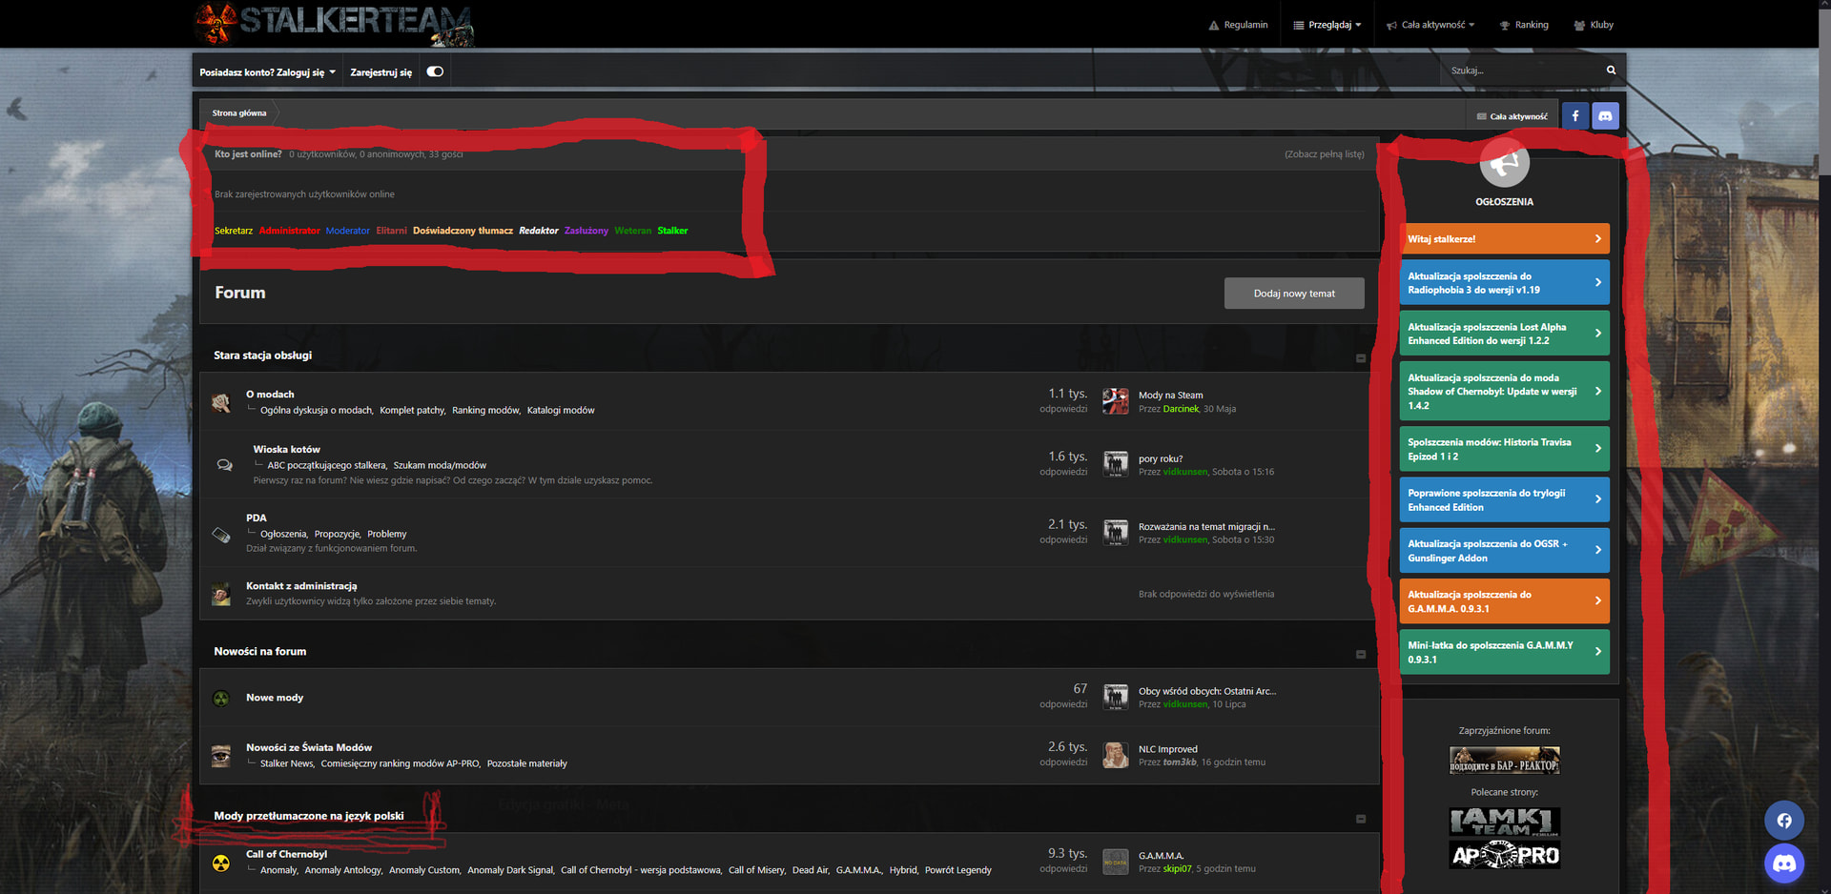Open the Wioska kotów forum link
The image size is (1831, 894).
pyautogui.click(x=286, y=449)
